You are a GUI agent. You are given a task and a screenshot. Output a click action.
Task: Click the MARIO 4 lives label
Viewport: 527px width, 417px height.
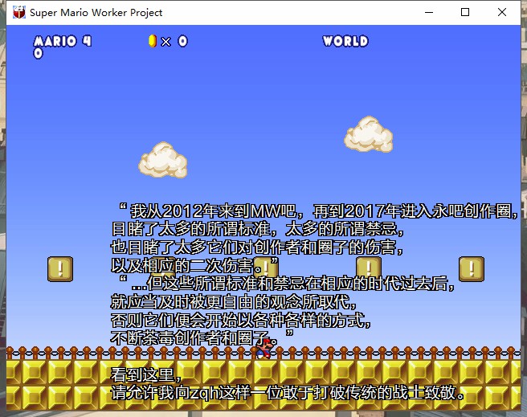pyautogui.click(x=63, y=41)
